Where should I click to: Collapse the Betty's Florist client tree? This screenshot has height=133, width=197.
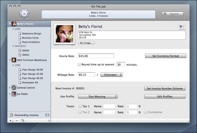10,24
